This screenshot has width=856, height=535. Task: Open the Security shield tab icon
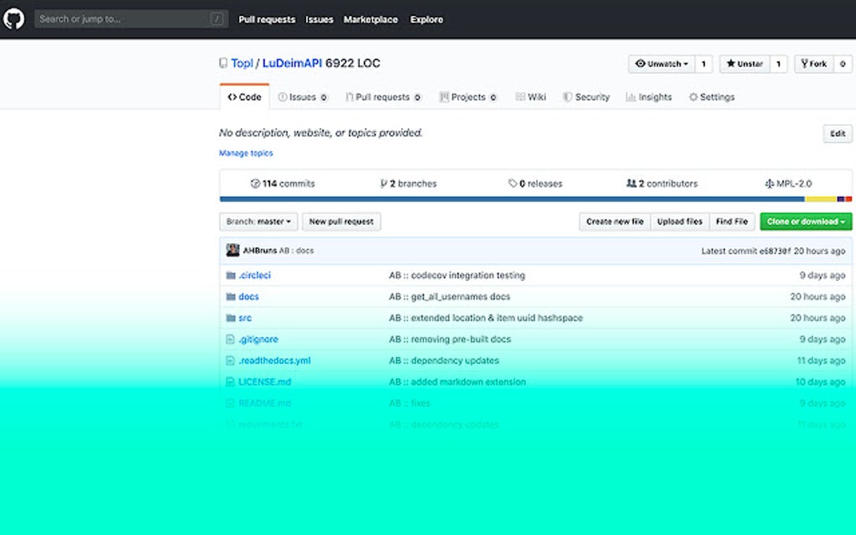[568, 96]
